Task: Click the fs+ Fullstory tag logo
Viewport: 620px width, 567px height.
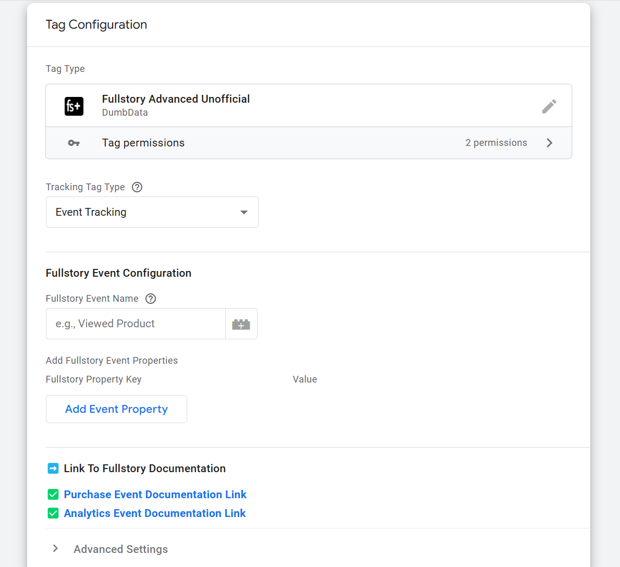Action: 74,105
